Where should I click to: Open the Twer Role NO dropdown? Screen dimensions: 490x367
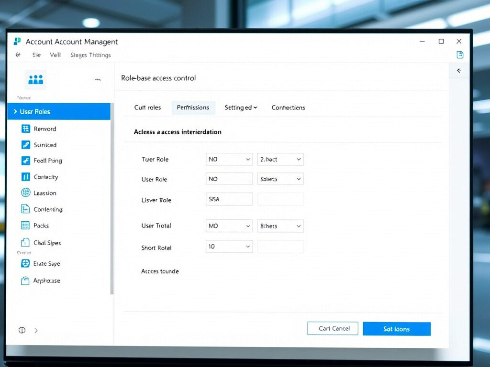point(229,159)
